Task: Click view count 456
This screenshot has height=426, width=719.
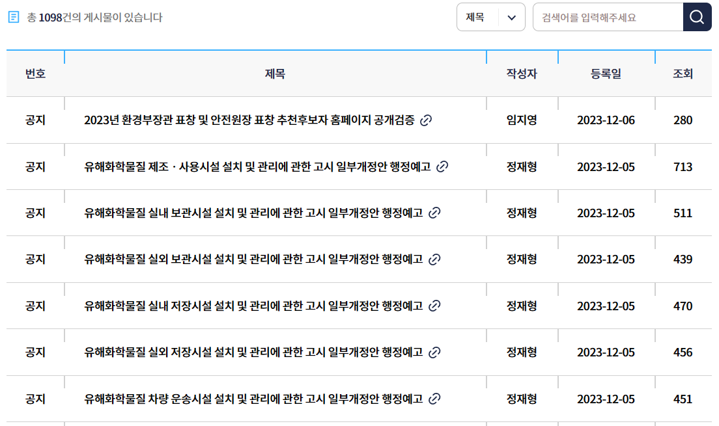Action: click(683, 353)
